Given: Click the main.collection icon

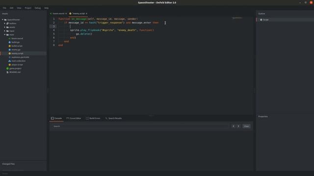Looking at the screenshot, I should (x=9, y=61).
